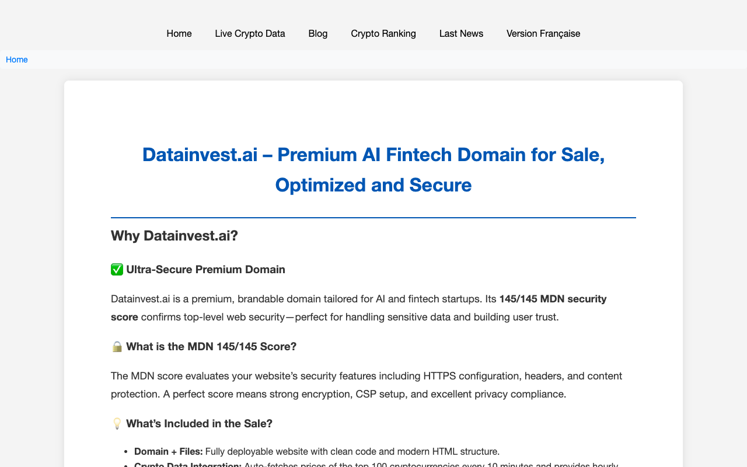Click the Ultra-Secure Premium Domain subheading
Viewport: 747px width, 467px height.
tap(205, 269)
